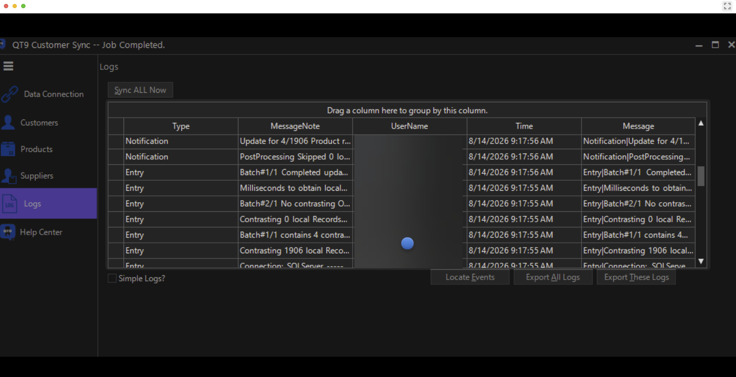This screenshot has height=377, width=736.
Task: Click 'Drag a column here to group' panel
Action: click(x=407, y=110)
